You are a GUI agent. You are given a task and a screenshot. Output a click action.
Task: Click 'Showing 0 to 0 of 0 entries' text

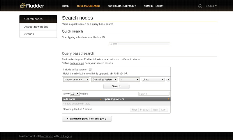[x=78, y=109]
